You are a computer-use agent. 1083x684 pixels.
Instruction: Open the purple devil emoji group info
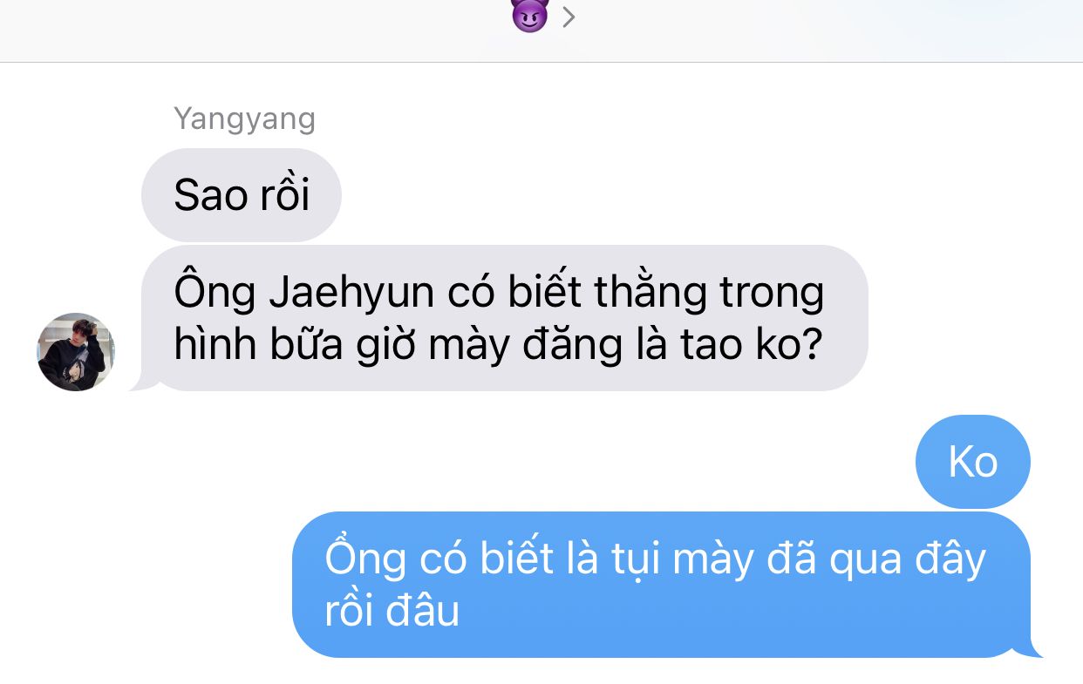pos(529,16)
